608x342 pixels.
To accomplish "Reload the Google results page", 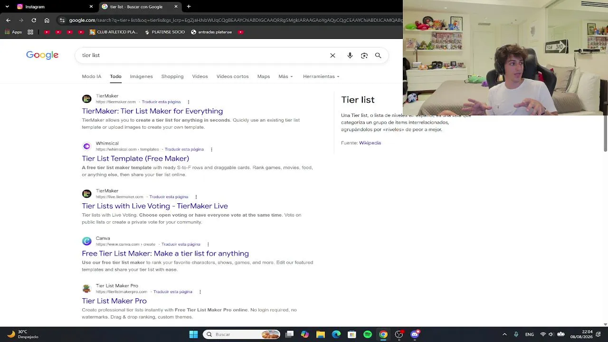I will [34, 20].
